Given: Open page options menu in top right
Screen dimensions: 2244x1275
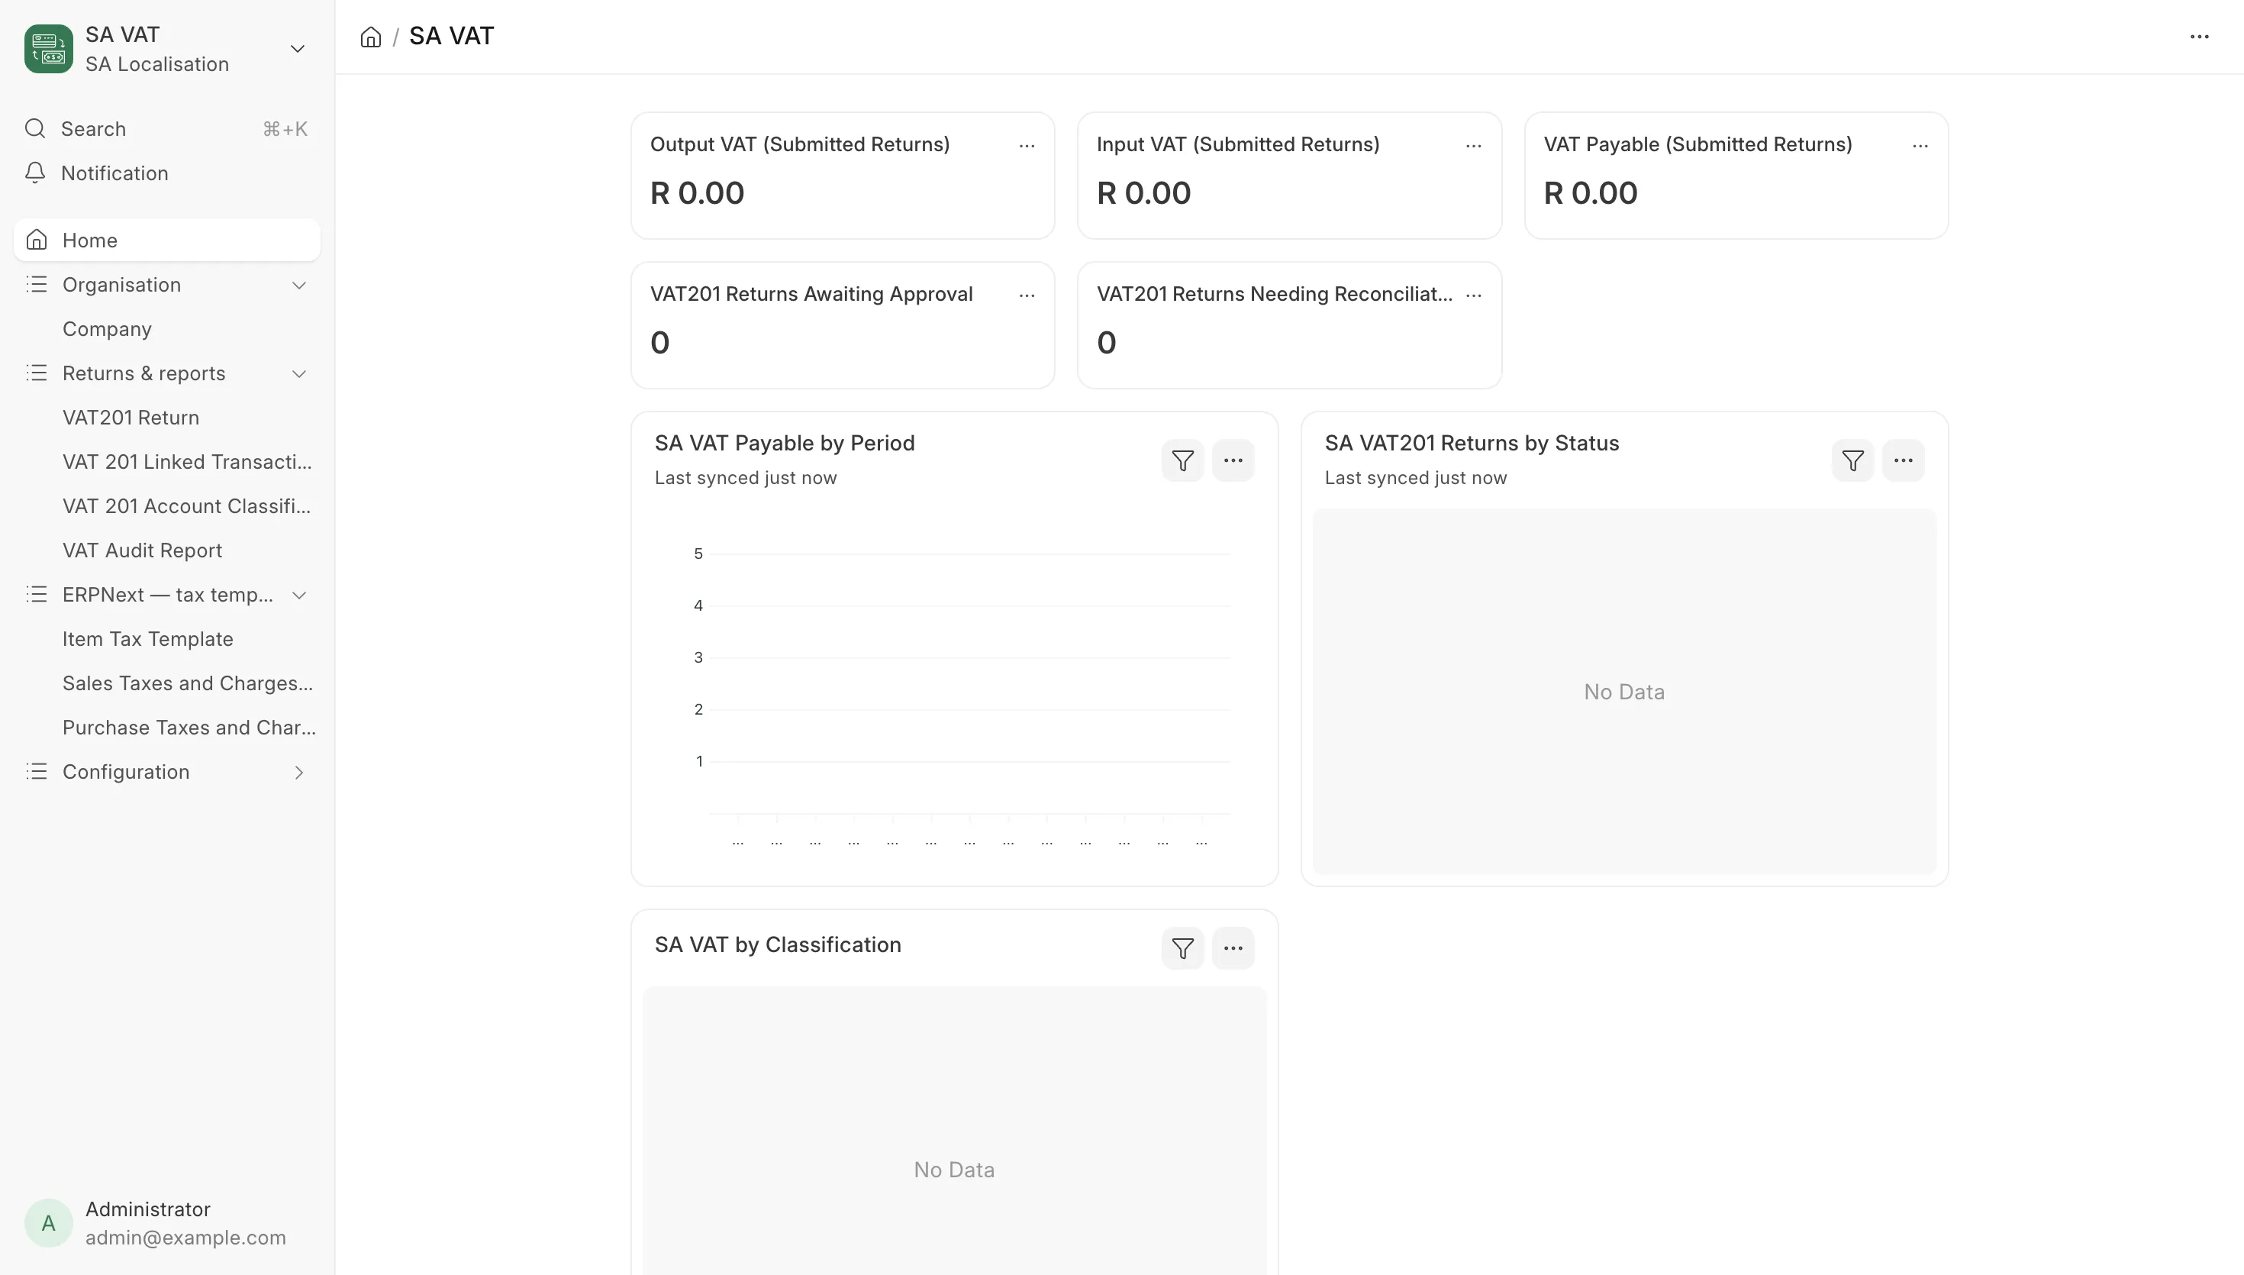Looking at the screenshot, I should tap(2200, 37).
